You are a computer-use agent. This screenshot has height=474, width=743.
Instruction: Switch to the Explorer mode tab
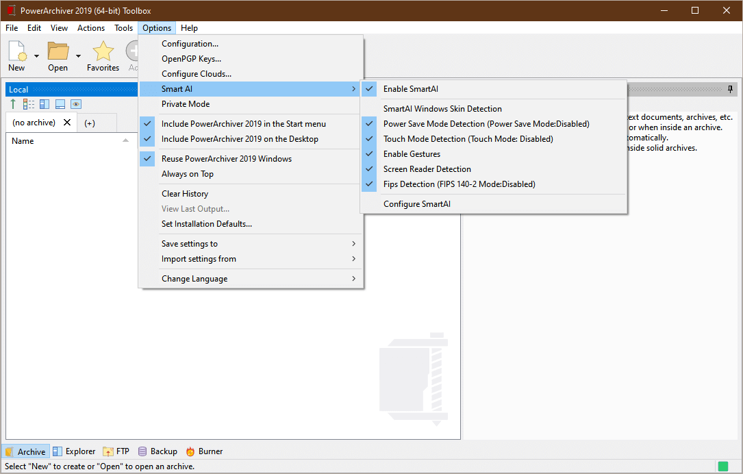[74, 451]
